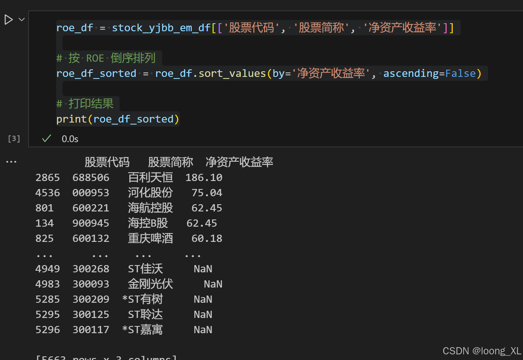Click stock code 300093
This screenshot has width=523, height=360.
[91, 284]
